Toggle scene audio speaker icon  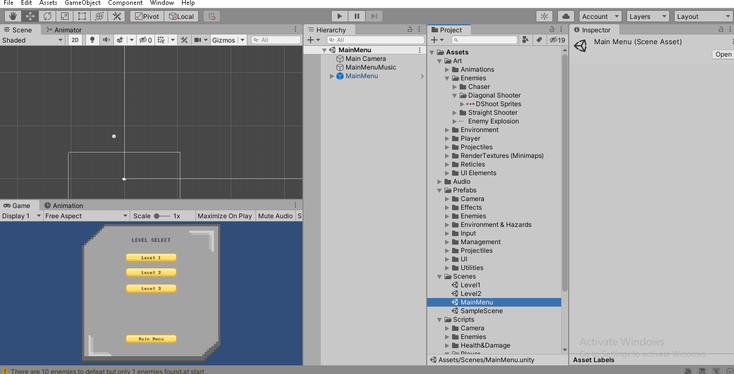click(x=106, y=40)
